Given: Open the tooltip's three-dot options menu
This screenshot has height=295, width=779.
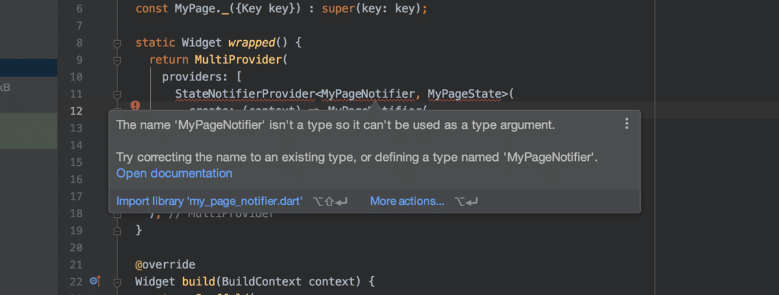Looking at the screenshot, I should point(626,123).
